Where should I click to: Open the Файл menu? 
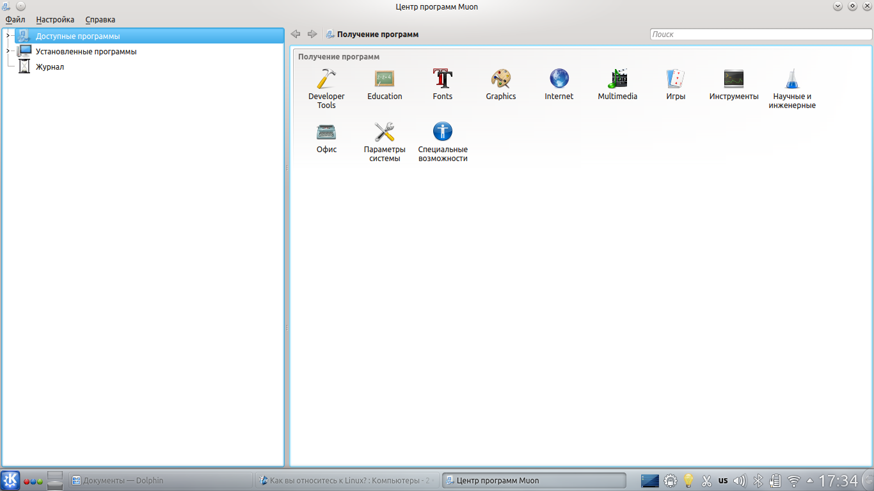[x=15, y=20]
